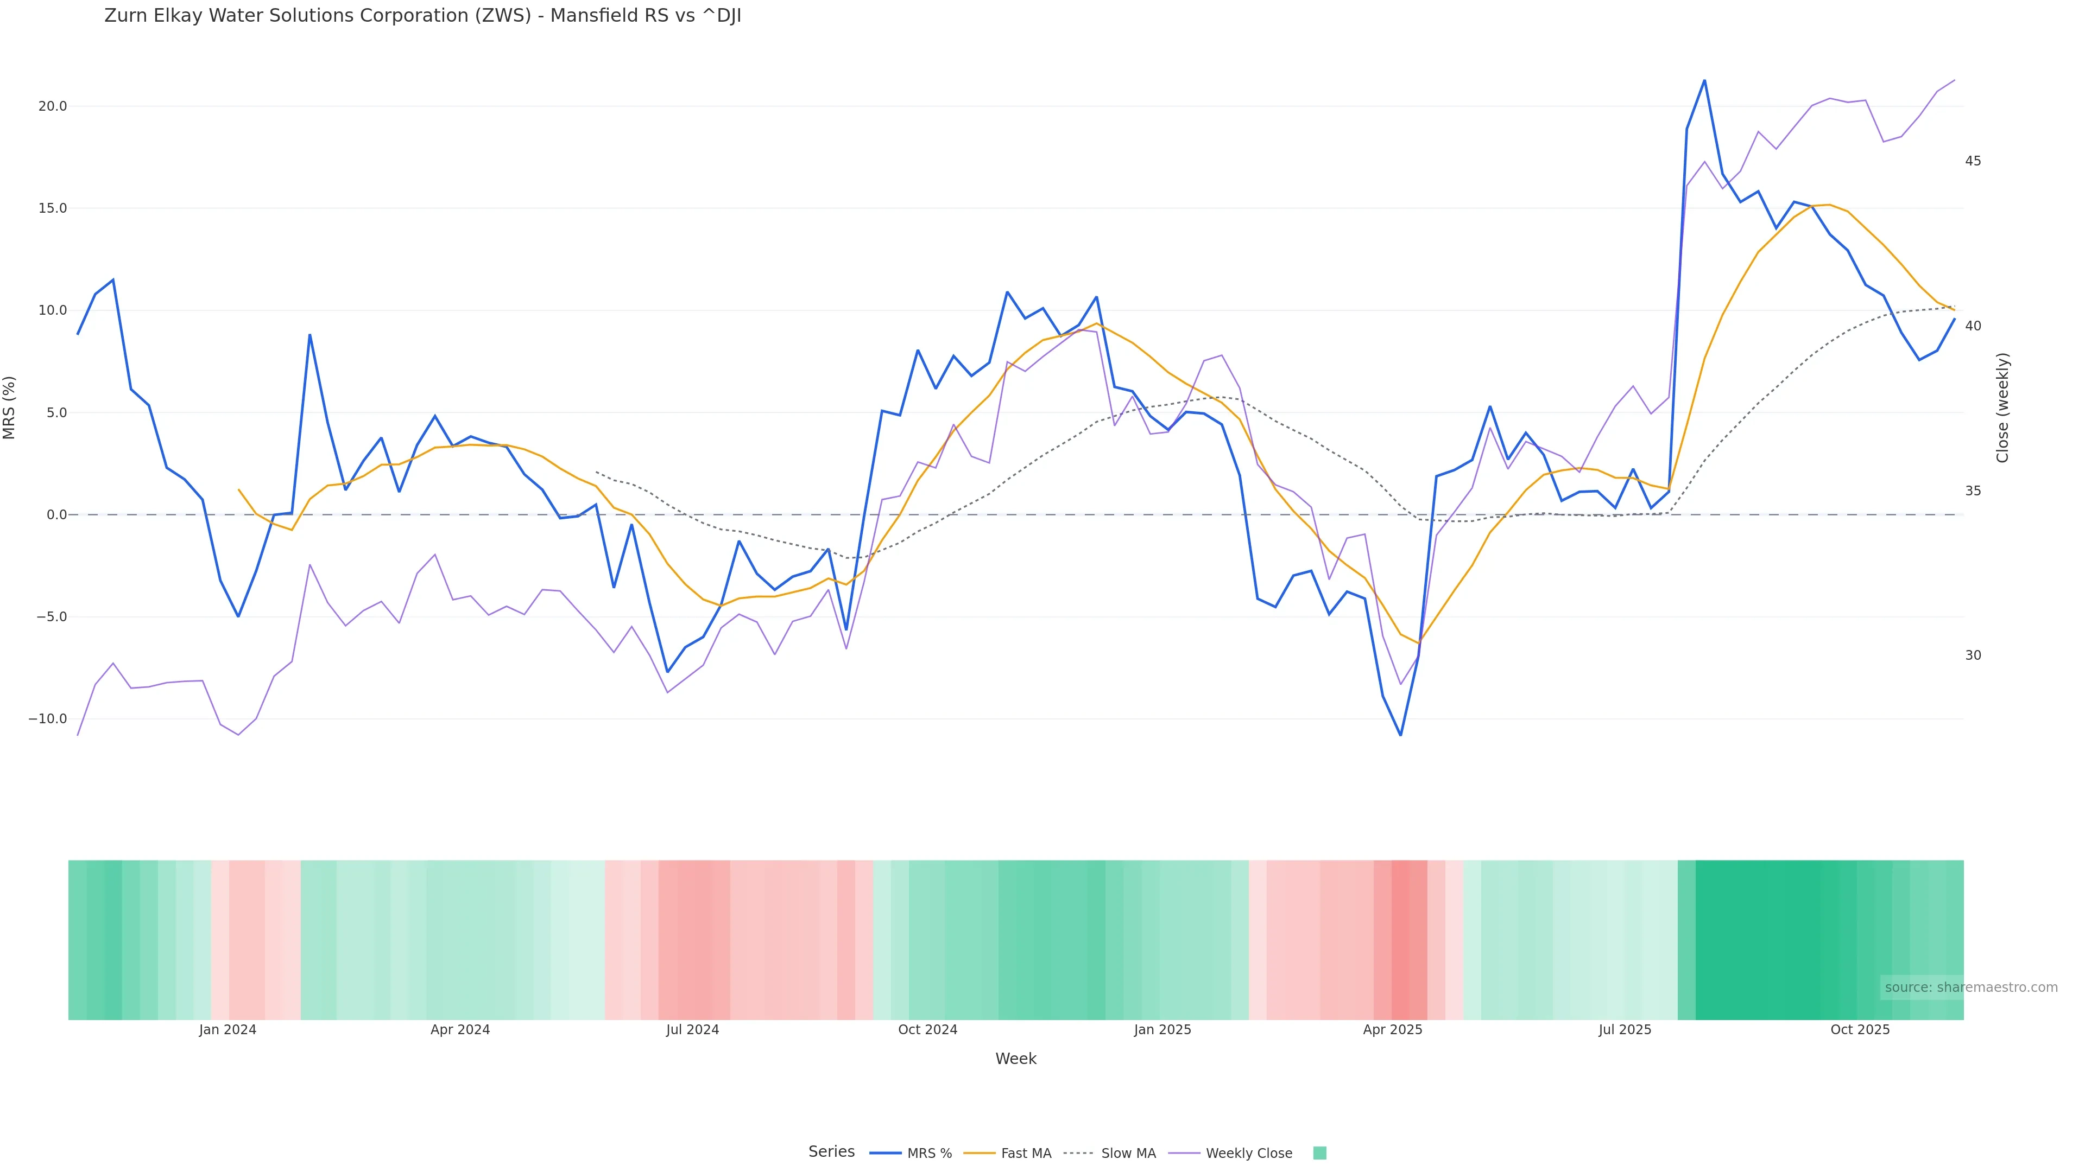The width and height of the screenshot is (2085, 1172).
Task: Click the orange Fast MA legend line icon
Action: coord(980,1154)
